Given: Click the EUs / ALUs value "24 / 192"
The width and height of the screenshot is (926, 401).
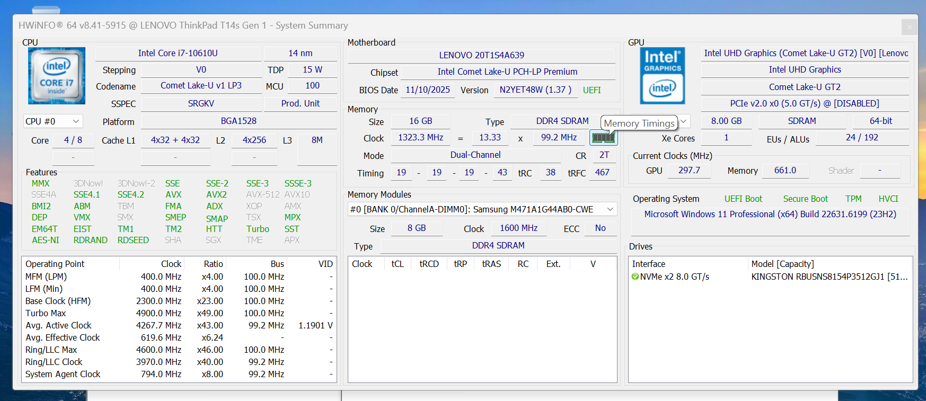Looking at the screenshot, I should (x=862, y=137).
